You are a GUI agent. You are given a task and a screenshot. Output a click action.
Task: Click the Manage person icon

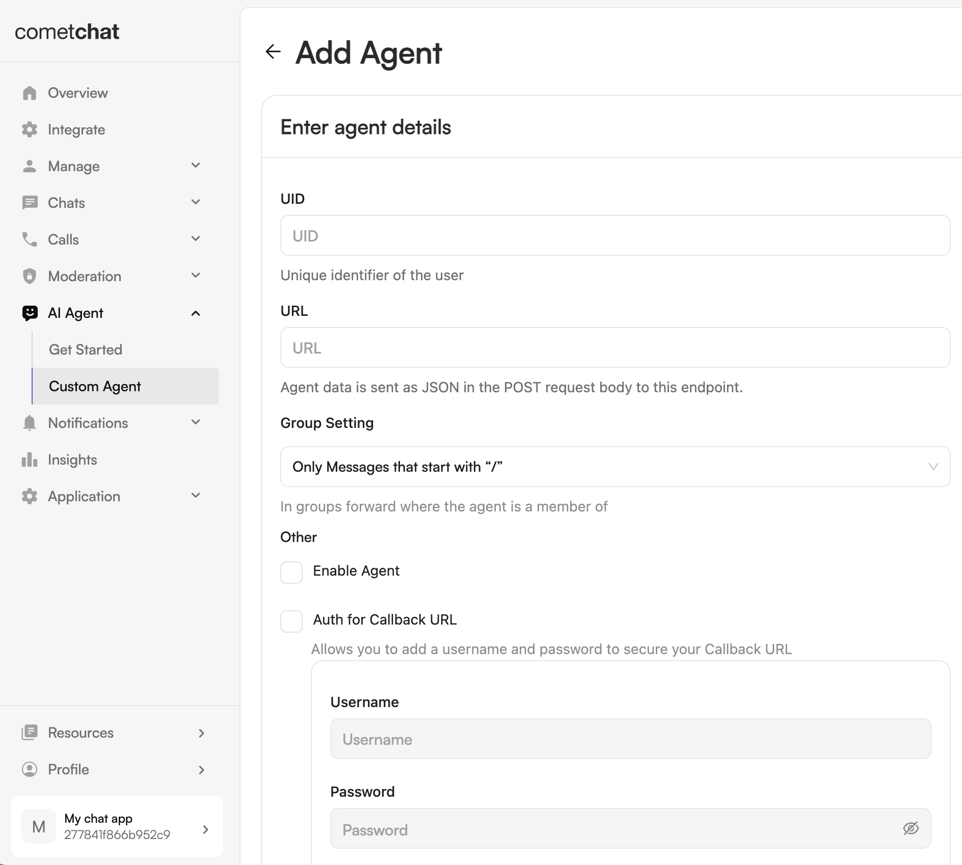[x=30, y=166]
